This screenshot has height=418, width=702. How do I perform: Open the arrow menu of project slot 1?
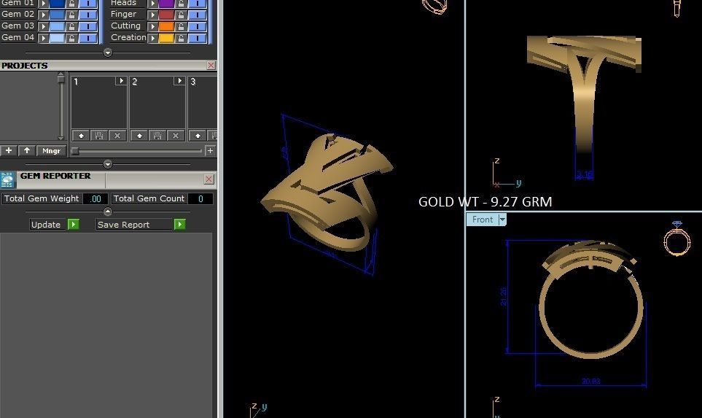[x=121, y=81]
